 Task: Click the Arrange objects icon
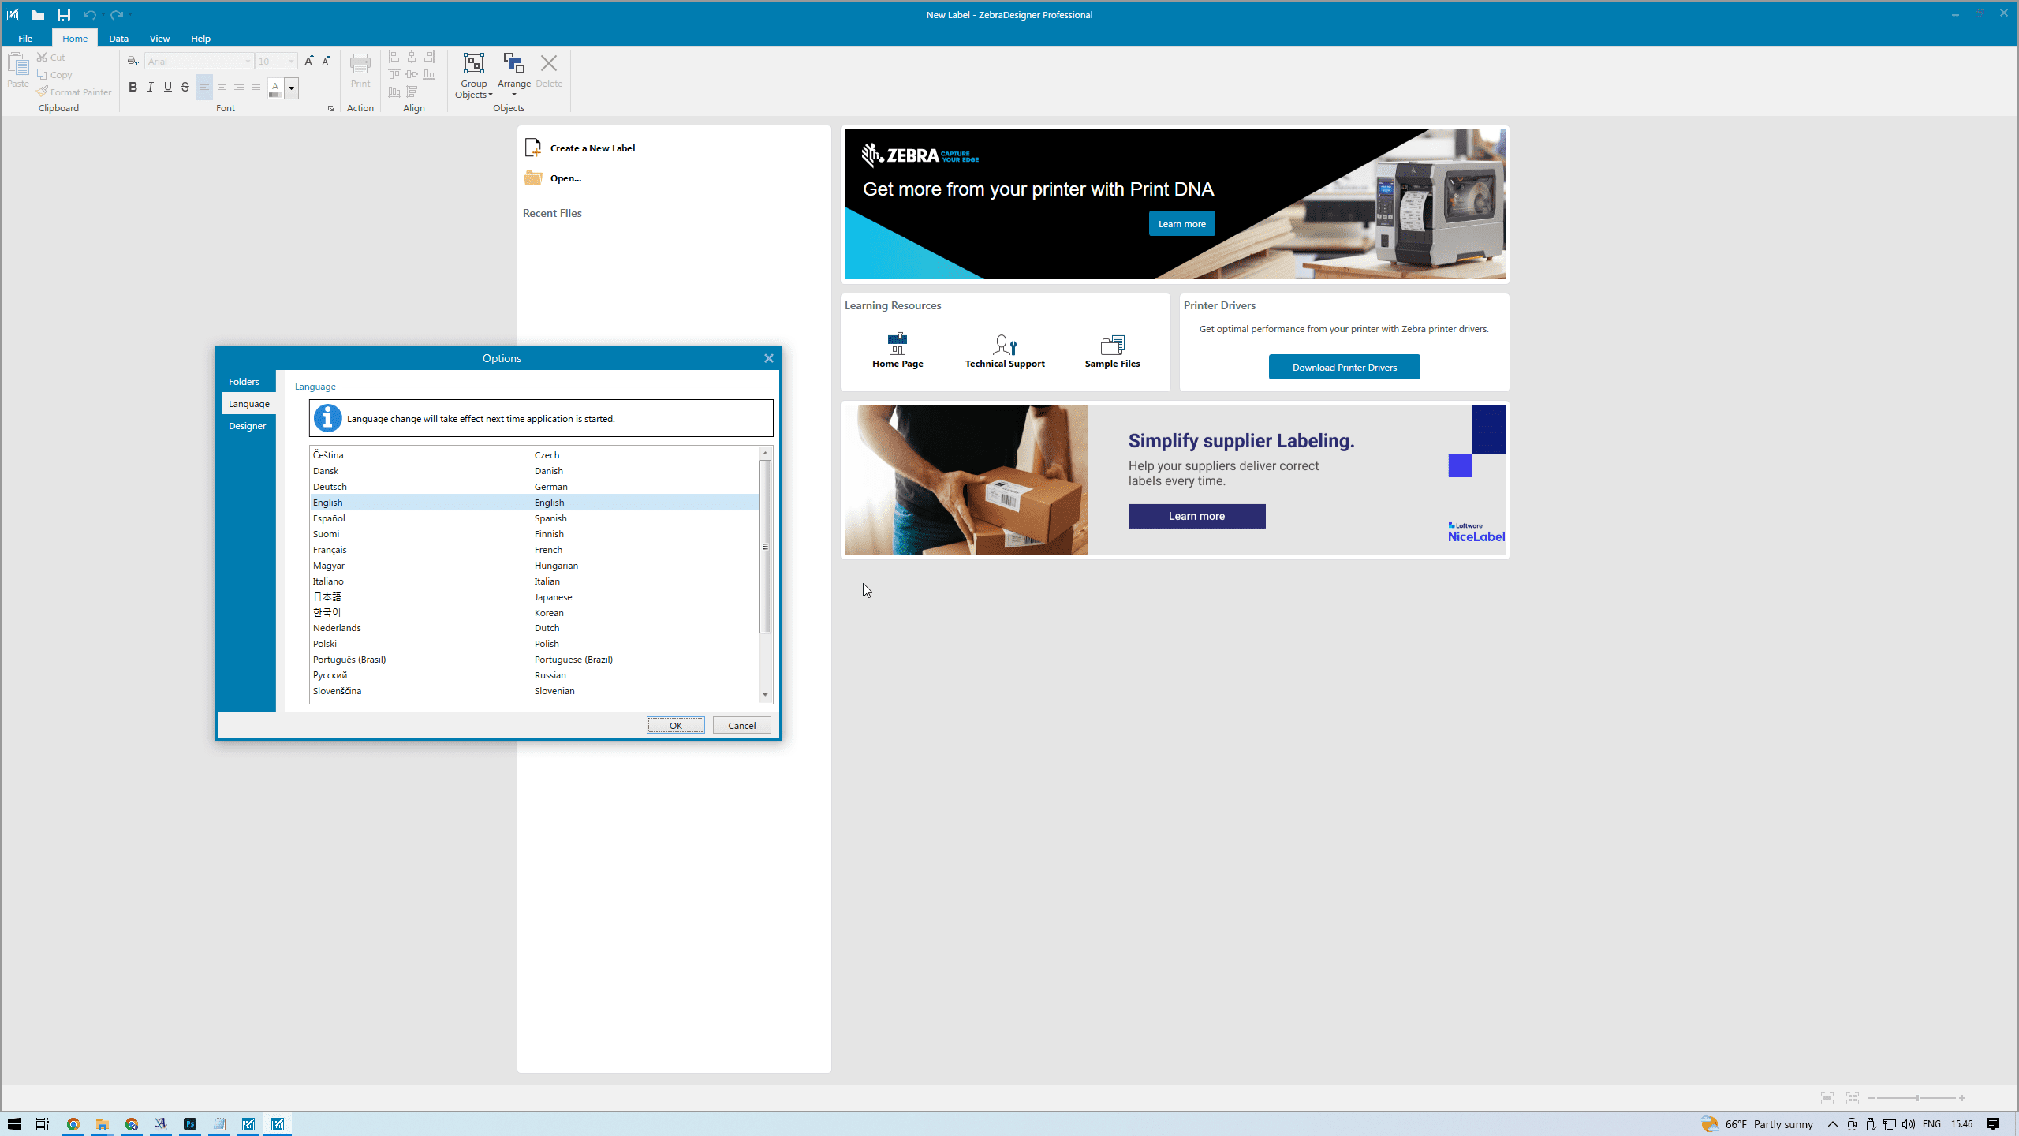(x=513, y=64)
